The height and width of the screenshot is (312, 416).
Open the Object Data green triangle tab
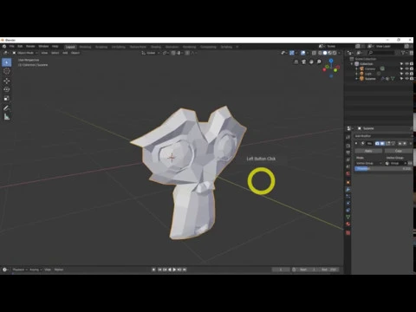click(348, 217)
